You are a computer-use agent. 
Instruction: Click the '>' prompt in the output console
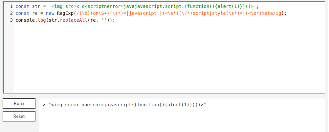coord(44,105)
